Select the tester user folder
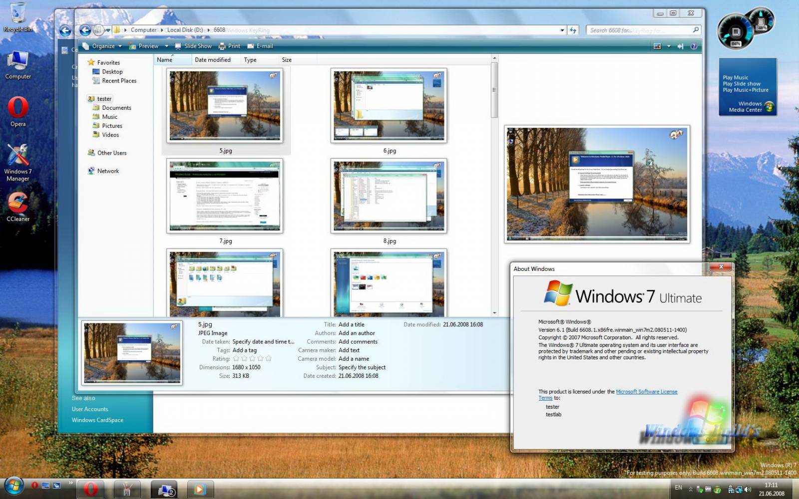799x499 pixels. (x=100, y=99)
